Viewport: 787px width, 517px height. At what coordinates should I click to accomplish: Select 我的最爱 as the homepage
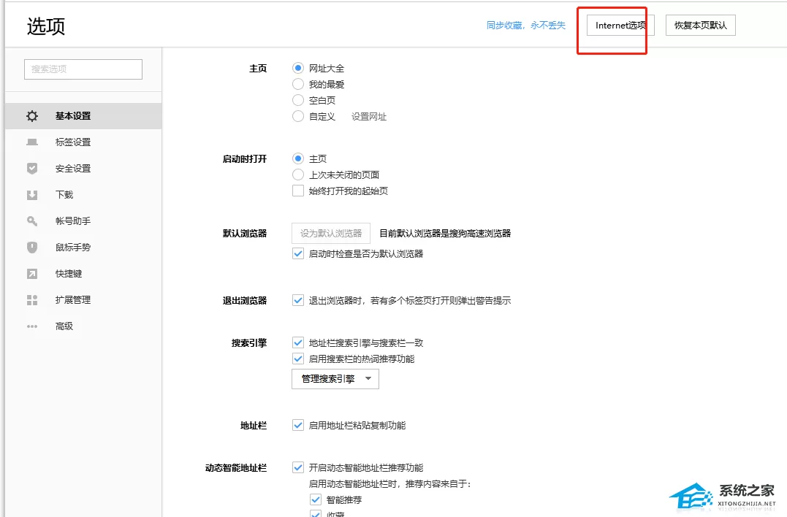click(298, 84)
